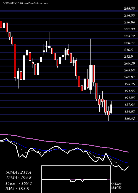Click the 184.03 price axis label
Screen dimensions: 138x193
(129, 112)
